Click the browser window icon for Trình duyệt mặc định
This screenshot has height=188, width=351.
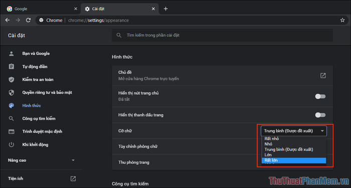11,131
